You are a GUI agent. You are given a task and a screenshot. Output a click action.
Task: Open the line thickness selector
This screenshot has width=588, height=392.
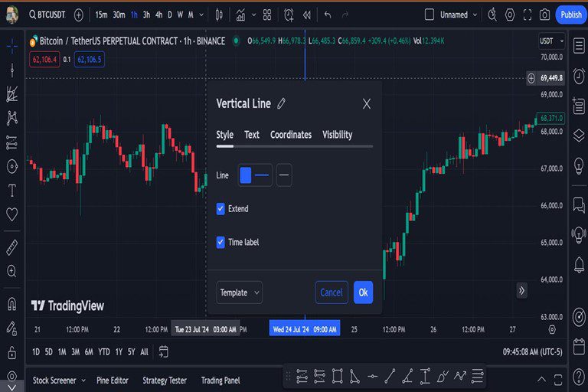pyautogui.click(x=262, y=175)
